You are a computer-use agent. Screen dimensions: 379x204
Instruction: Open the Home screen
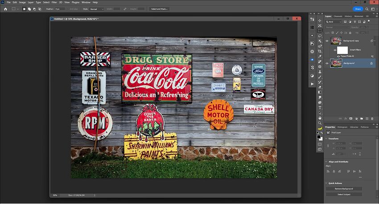click(5, 9)
